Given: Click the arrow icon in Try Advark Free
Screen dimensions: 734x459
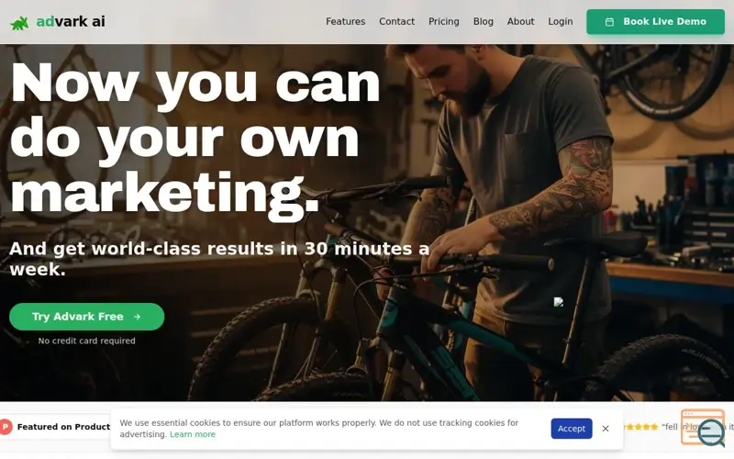Looking at the screenshot, I should pos(137,317).
